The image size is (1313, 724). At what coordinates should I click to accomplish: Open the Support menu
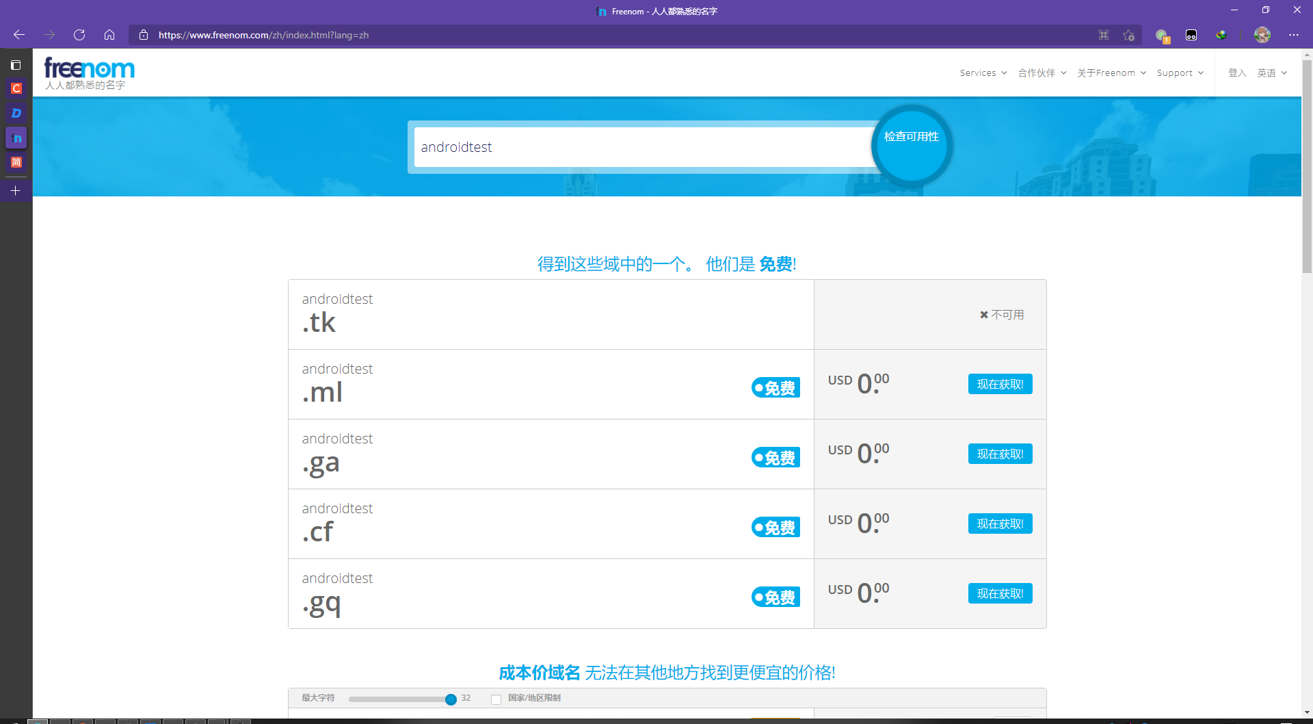pyautogui.click(x=1180, y=73)
